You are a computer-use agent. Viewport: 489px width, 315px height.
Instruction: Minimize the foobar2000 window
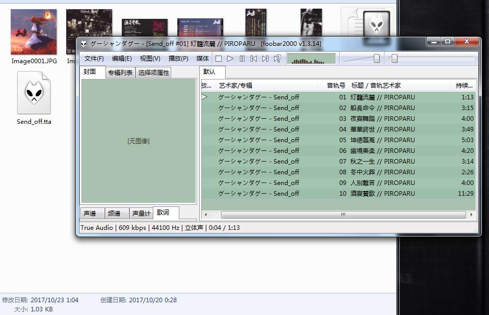[x=433, y=42]
